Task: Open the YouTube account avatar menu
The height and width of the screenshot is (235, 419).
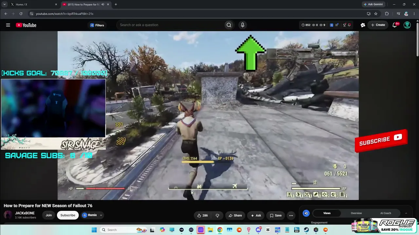Action: click(x=407, y=25)
